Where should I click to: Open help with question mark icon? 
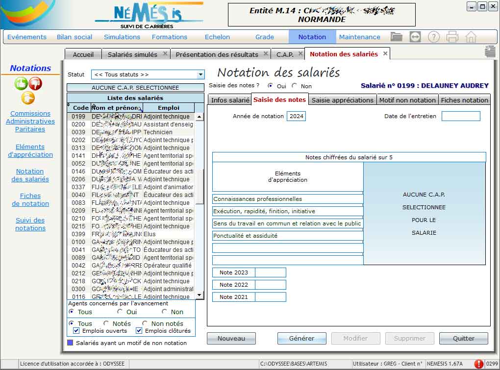pyautogui.click(x=433, y=37)
